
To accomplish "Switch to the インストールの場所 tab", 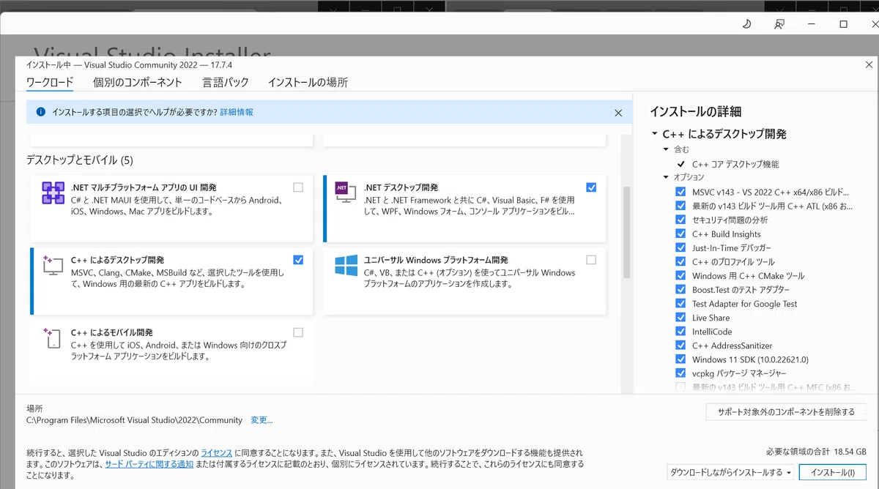I will tap(308, 82).
